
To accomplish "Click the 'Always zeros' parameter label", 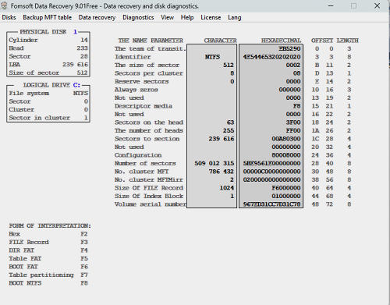I will click(136, 90).
